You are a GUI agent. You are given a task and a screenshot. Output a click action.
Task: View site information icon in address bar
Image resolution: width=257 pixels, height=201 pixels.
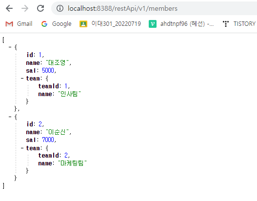pos(60,8)
